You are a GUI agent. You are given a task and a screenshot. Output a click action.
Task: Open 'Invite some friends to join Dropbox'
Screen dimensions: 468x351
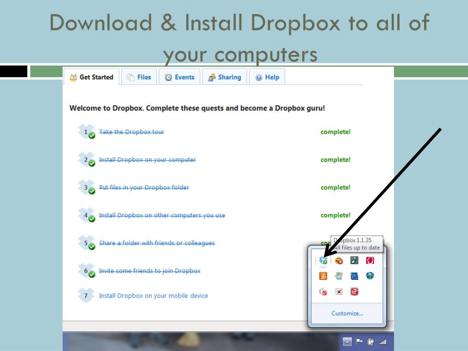coord(150,271)
